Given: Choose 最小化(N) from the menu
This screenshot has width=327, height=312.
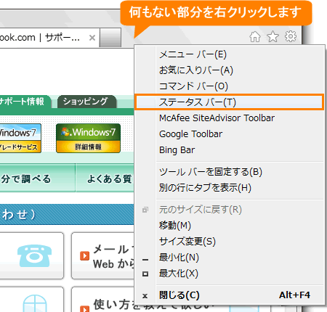Looking at the screenshot, I should click(229, 258).
